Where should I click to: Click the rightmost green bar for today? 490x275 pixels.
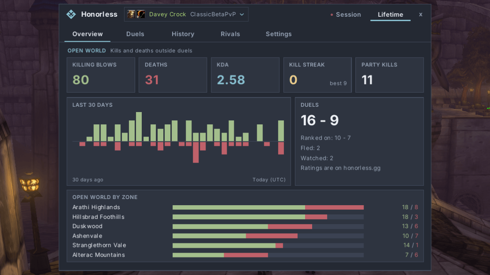pyautogui.click(x=281, y=131)
